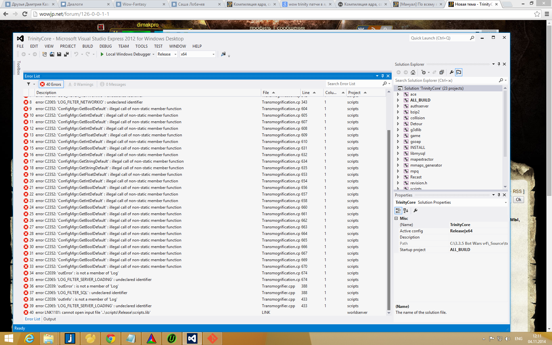Screen dimensions: 552x345
Task: Open the x64 platform dropdown
Action: click(197, 54)
